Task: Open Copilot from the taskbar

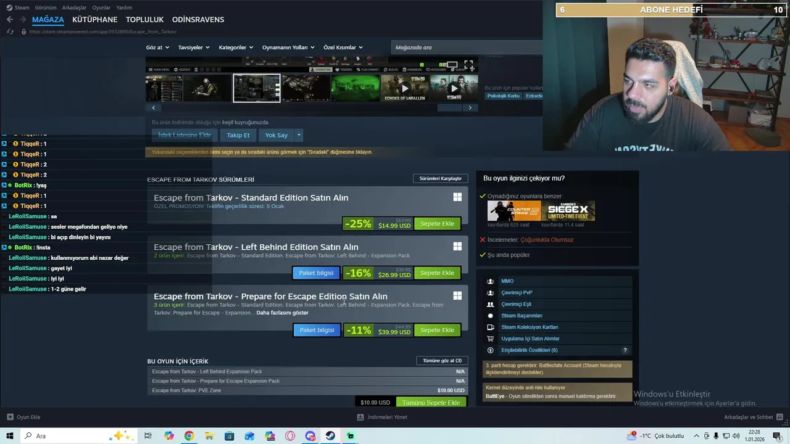Action: click(x=169, y=436)
